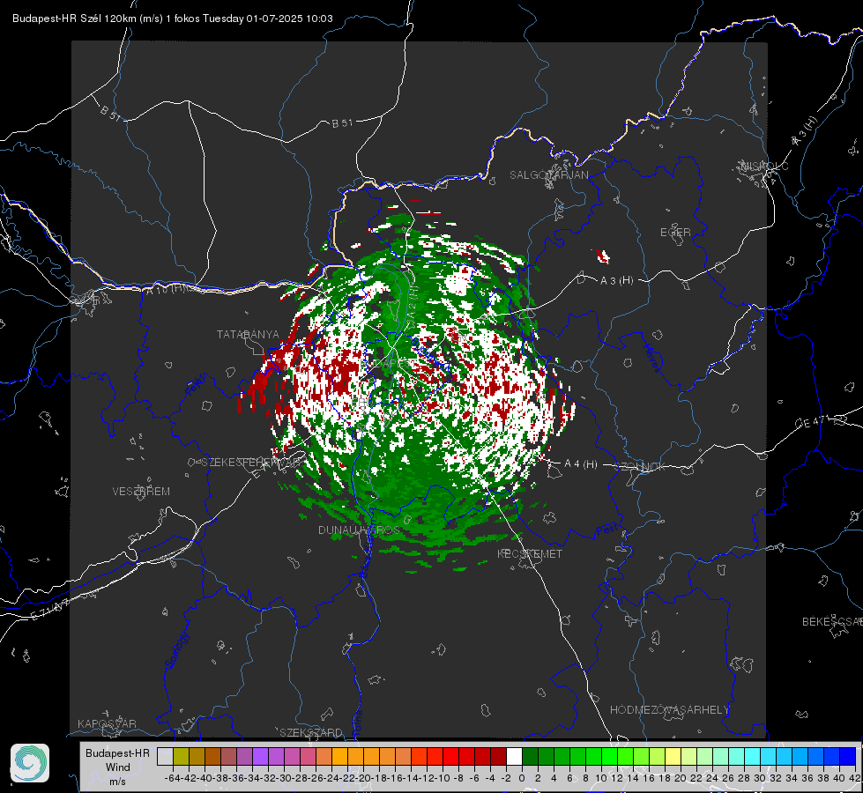This screenshot has height=793, width=863.
Task: Click the SZOLNOK city label
Action: tap(642, 466)
